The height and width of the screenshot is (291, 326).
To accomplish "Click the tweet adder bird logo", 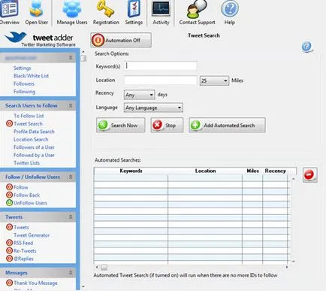I will point(16,37).
